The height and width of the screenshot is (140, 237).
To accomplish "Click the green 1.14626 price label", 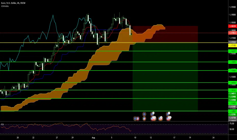I will point(232,83).
